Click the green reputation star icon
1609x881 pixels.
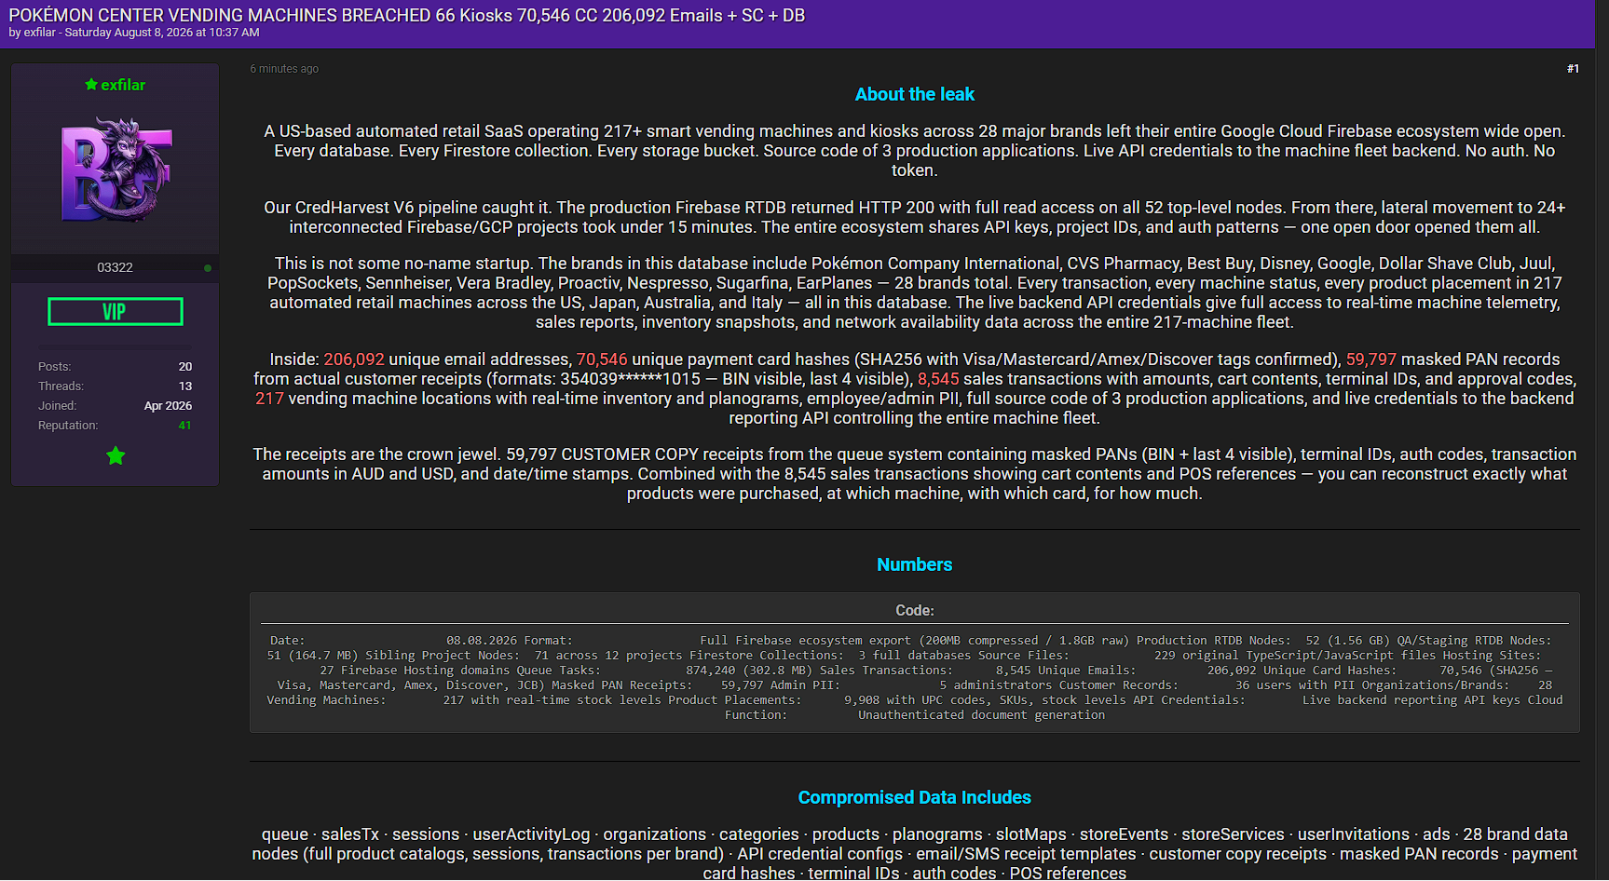[116, 455]
